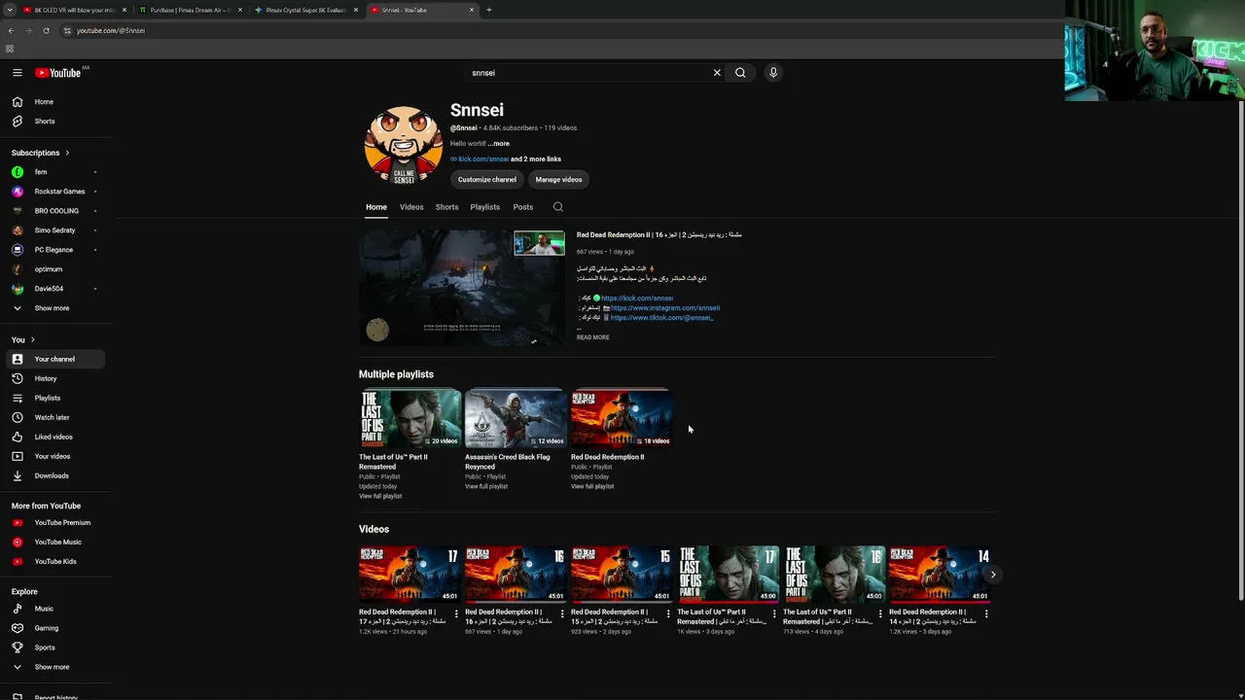Open the browser tab search dropdown
Viewport: 1245px width, 700px height.
coord(9,10)
